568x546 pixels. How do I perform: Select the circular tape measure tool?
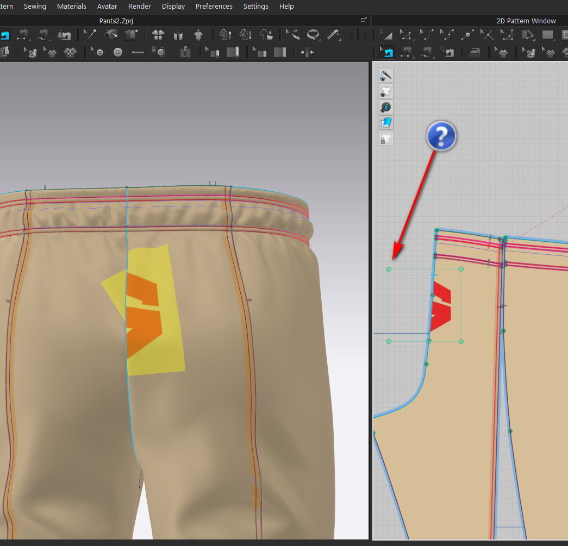(x=313, y=35)
